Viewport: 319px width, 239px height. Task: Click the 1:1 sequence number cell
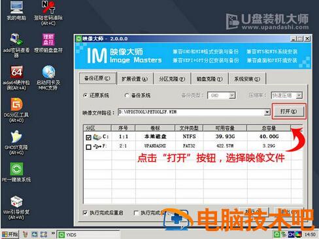(124, 137)
